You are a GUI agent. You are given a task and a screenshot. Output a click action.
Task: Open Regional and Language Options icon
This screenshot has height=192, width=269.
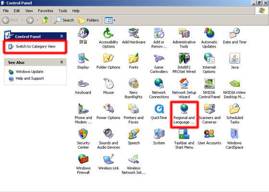[184, 113]
